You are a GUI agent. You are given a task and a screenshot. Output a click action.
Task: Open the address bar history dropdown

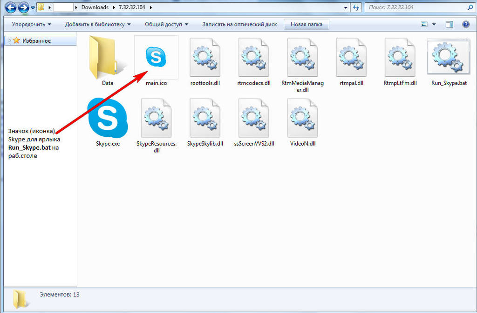[346, 7]
